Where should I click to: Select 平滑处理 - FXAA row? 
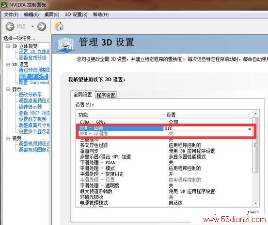coord(165,163)
